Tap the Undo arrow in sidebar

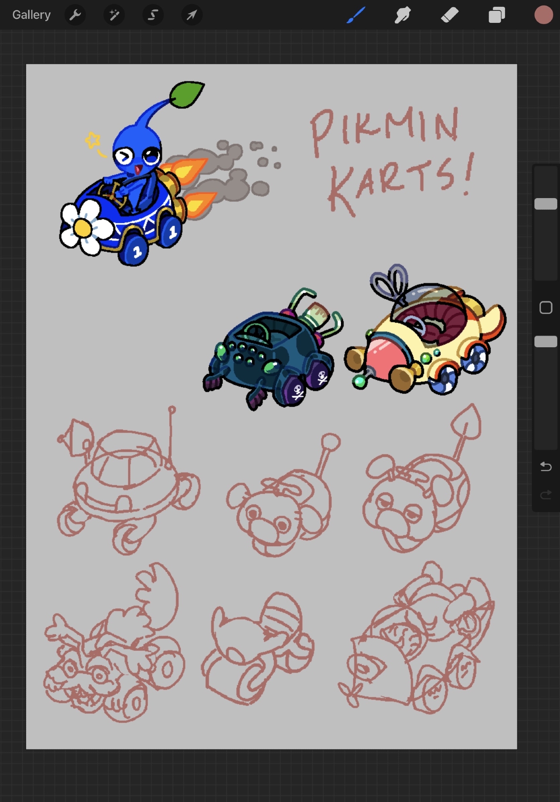pos(546,466)
